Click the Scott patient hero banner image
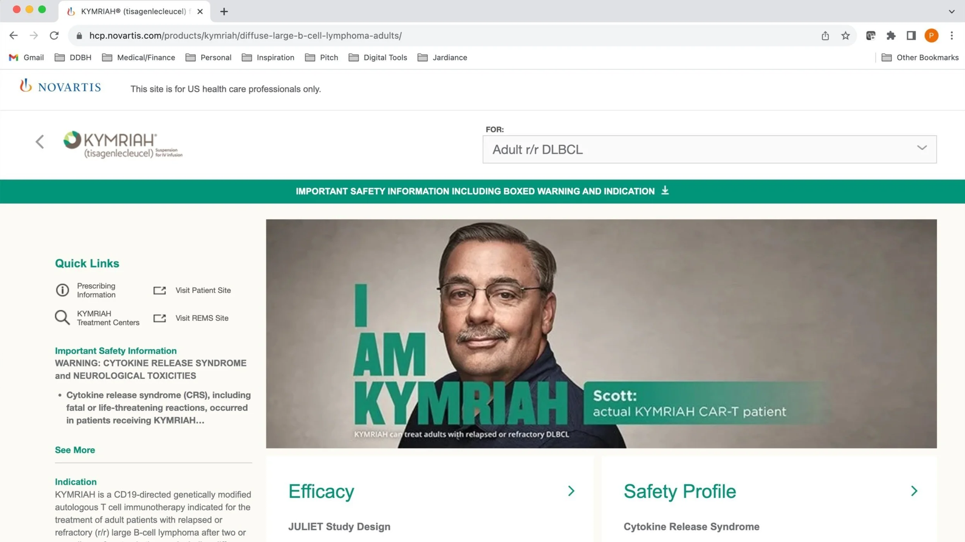Viewport: 965px width, 542px height. [x=601, y=333]
